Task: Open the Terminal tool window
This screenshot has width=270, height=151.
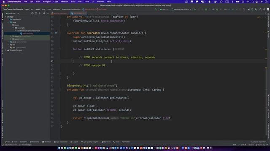Action: pyautogui.click(x=46, y=142)
